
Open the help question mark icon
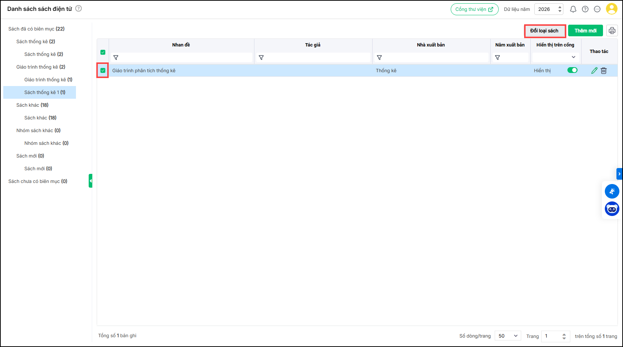[585, 9]
